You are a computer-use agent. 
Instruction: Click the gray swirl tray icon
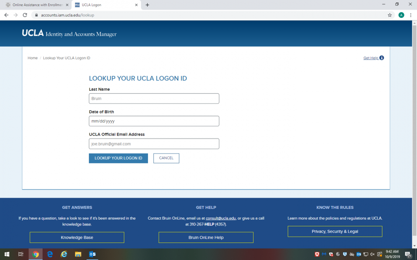pos(338,254)
